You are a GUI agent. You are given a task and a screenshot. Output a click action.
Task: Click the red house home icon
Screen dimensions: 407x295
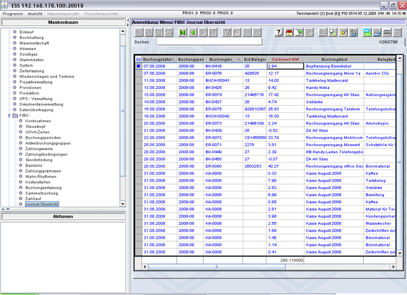(x=289, y=32)
